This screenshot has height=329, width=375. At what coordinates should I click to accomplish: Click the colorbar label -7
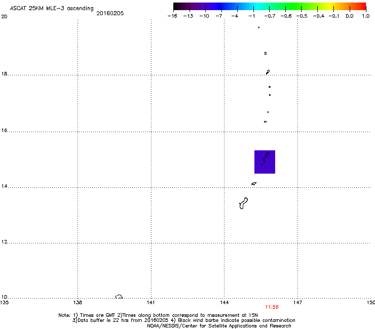[219, 16]
